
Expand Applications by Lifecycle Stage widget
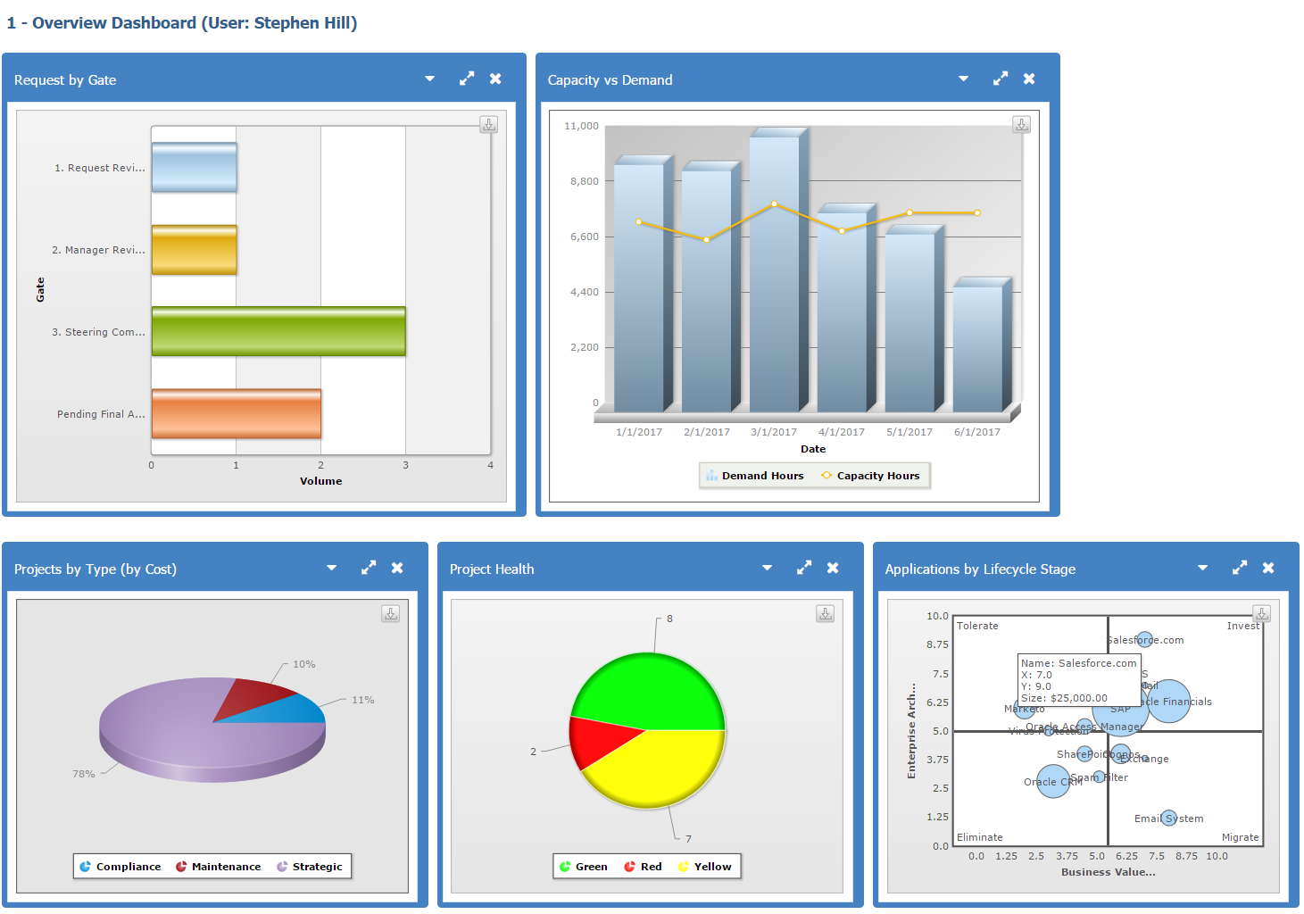click(x=1239, y=568)
